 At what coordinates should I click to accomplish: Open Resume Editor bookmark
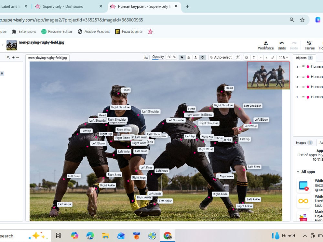(x=57, y=32)
